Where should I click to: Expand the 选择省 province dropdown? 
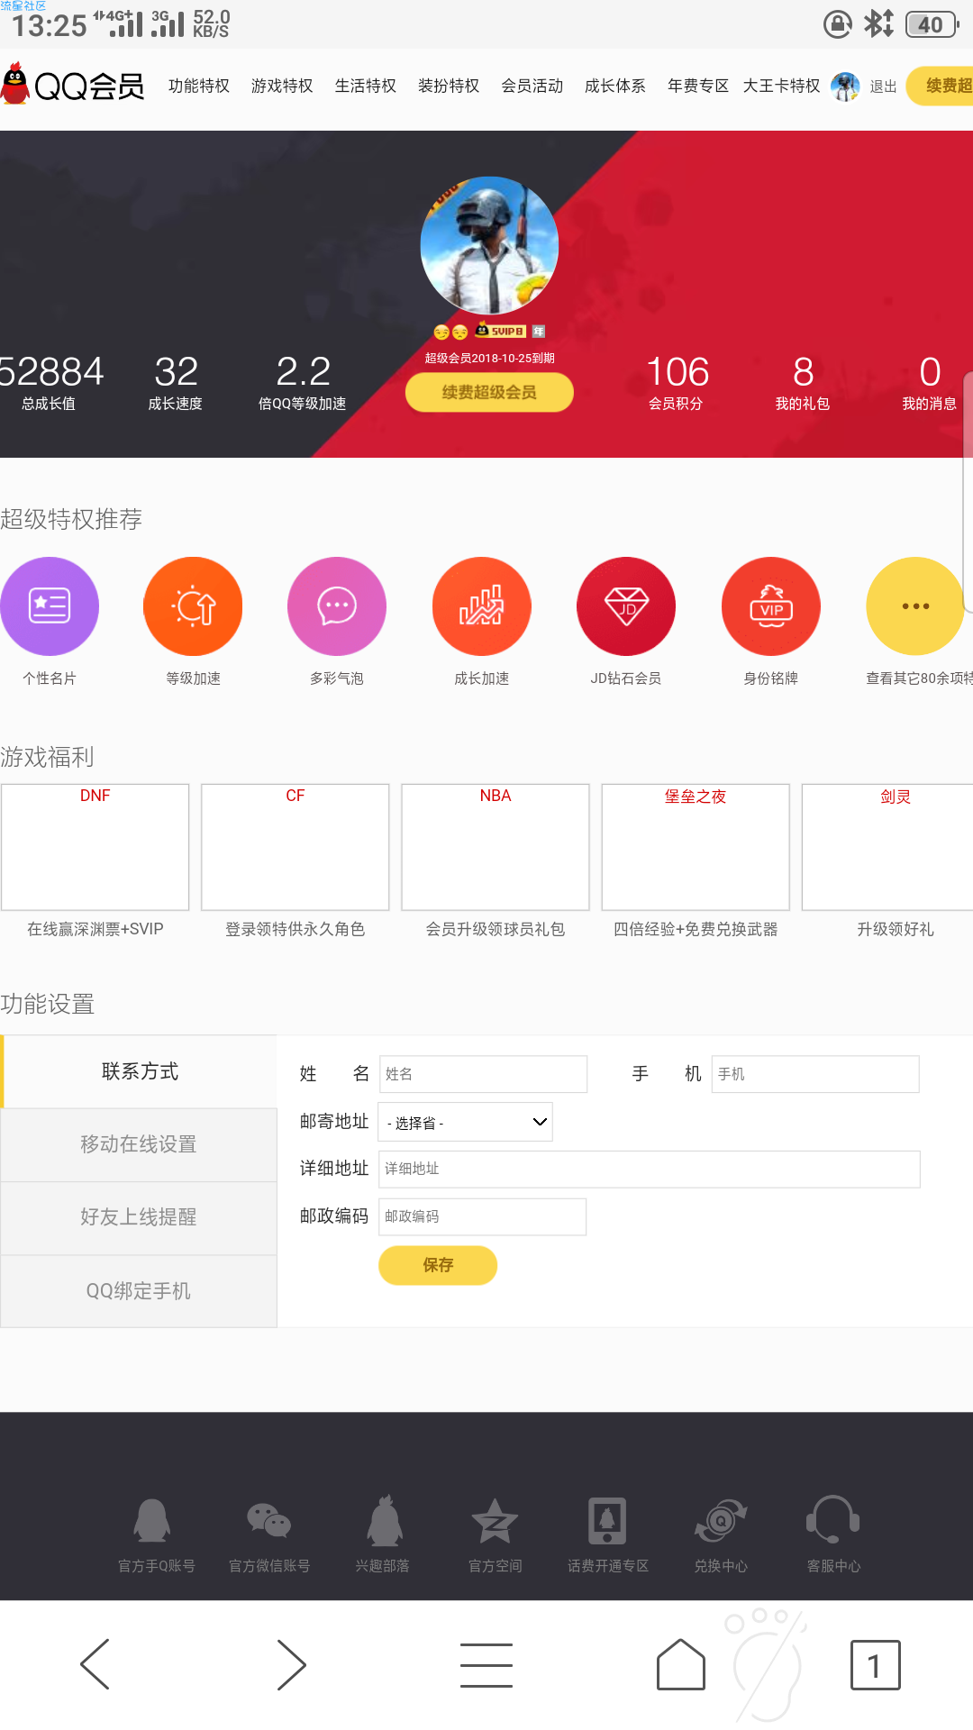(465, 1122)
